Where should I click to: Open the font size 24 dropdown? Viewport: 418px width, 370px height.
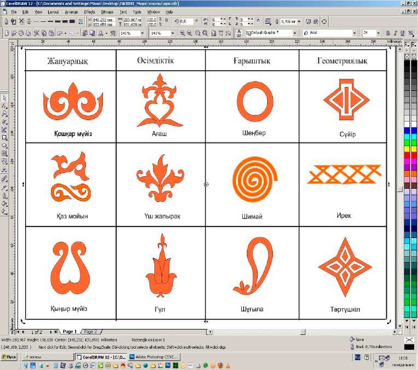pyautogui.click(x=378, y=33)
